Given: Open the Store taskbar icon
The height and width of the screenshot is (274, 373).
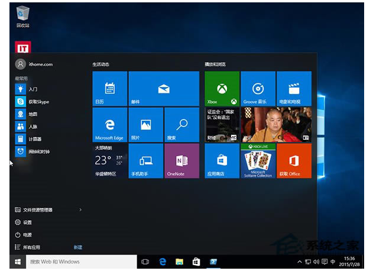Looking at the screenshot, I should pos(196,262).
